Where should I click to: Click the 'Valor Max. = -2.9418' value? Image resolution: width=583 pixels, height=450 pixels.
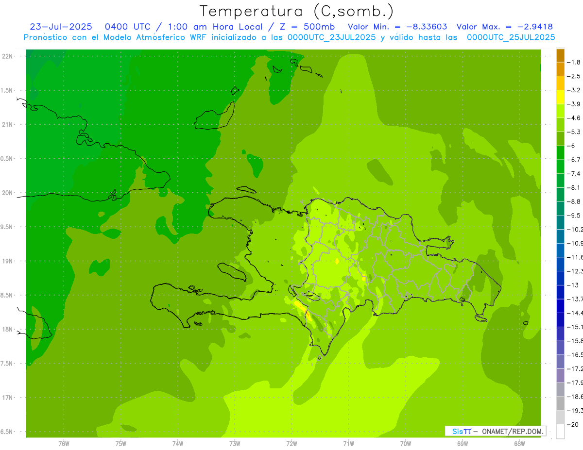pyautogui.click(x=505, y=27)
